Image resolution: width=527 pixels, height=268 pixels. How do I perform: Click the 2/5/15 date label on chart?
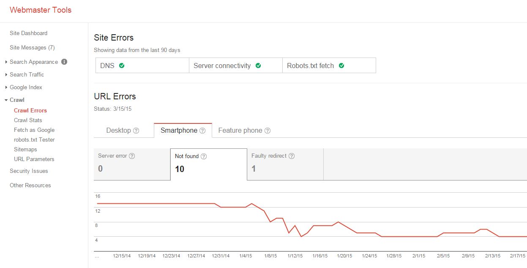(444, 256)
